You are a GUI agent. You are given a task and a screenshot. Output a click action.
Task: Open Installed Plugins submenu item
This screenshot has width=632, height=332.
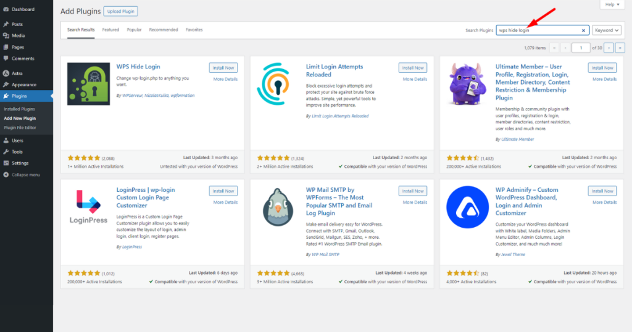(x=19, y=109)
